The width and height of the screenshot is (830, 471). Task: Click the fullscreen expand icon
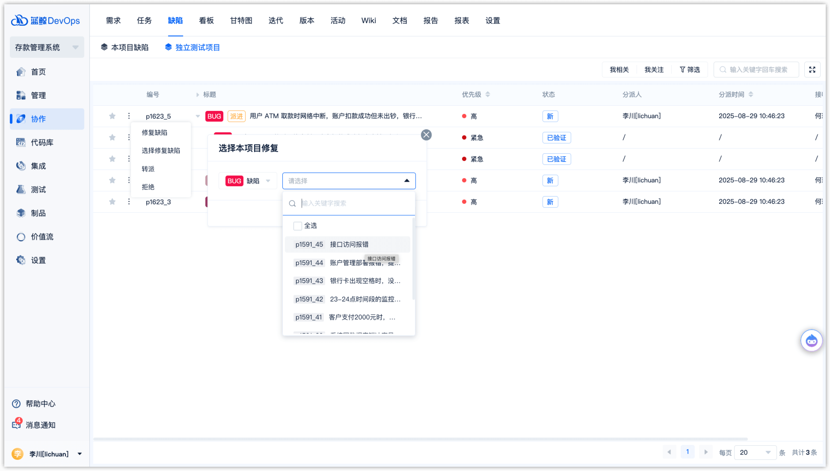(x=812, y=70)
